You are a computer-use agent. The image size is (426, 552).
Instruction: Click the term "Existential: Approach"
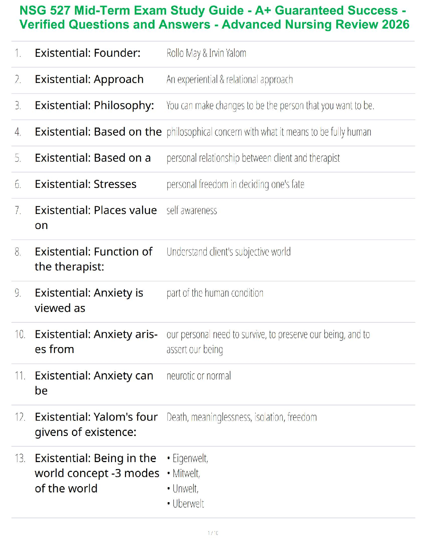pos(89,79)
